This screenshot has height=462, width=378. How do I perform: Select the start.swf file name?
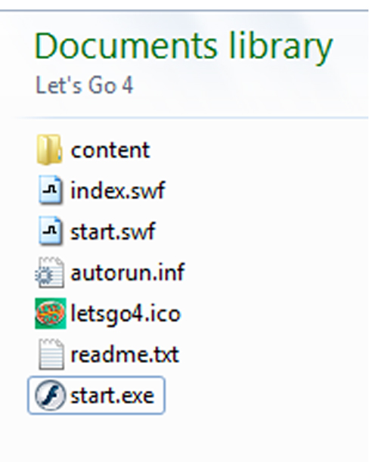pos(113,231)
